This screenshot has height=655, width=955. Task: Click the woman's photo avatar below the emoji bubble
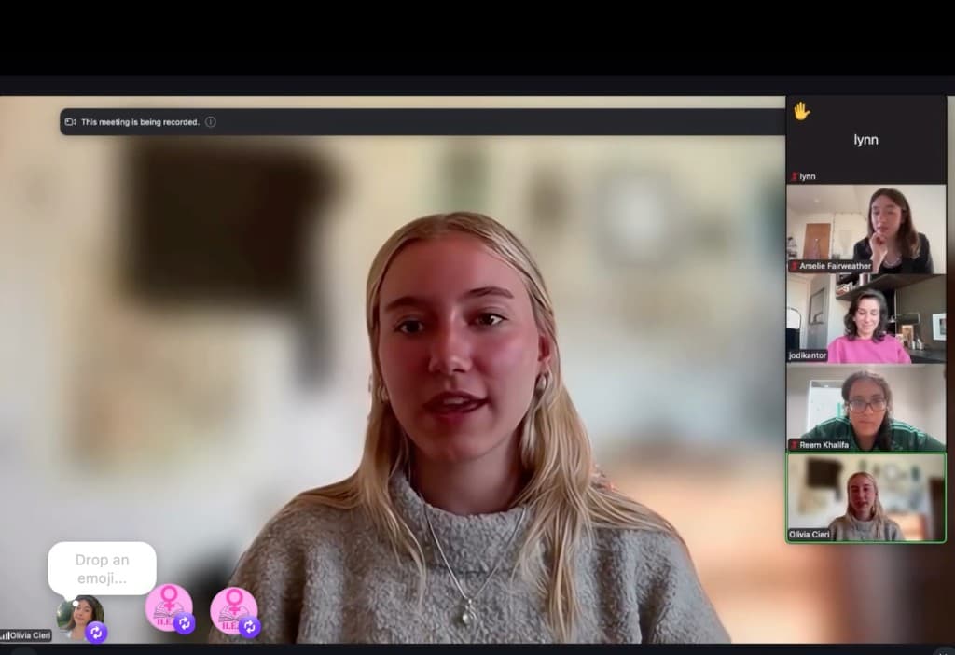tap(80, 617)
